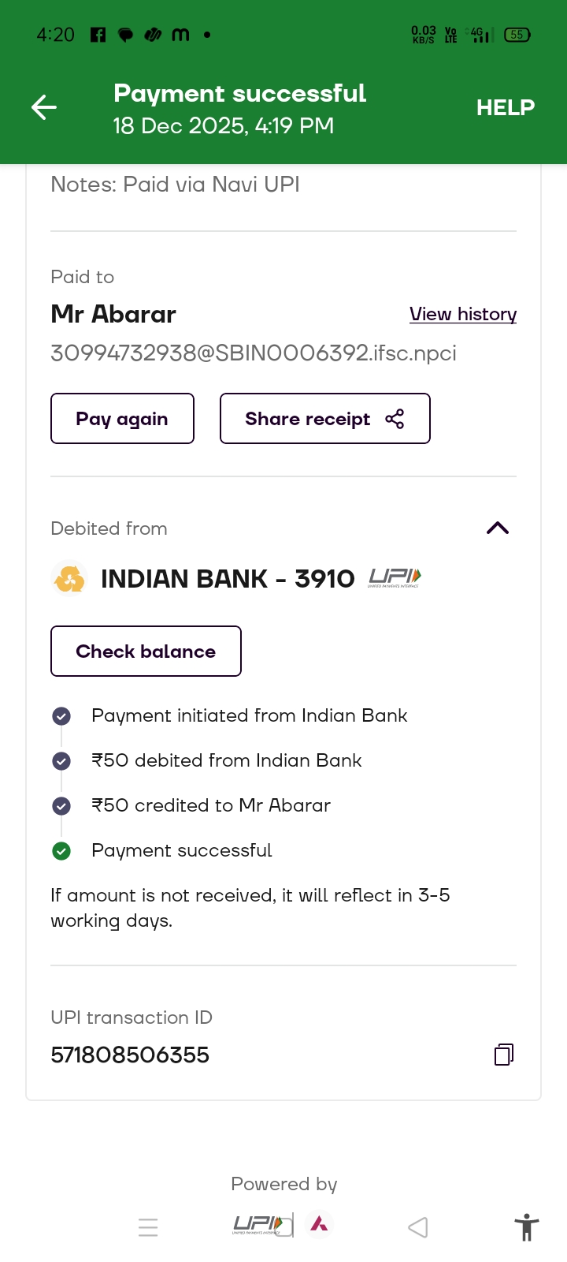The width and height of the screenshot is (567, 1262).
Task: Tap the back arrow in header
Action: pyautogui.click(x=44, y=107)
